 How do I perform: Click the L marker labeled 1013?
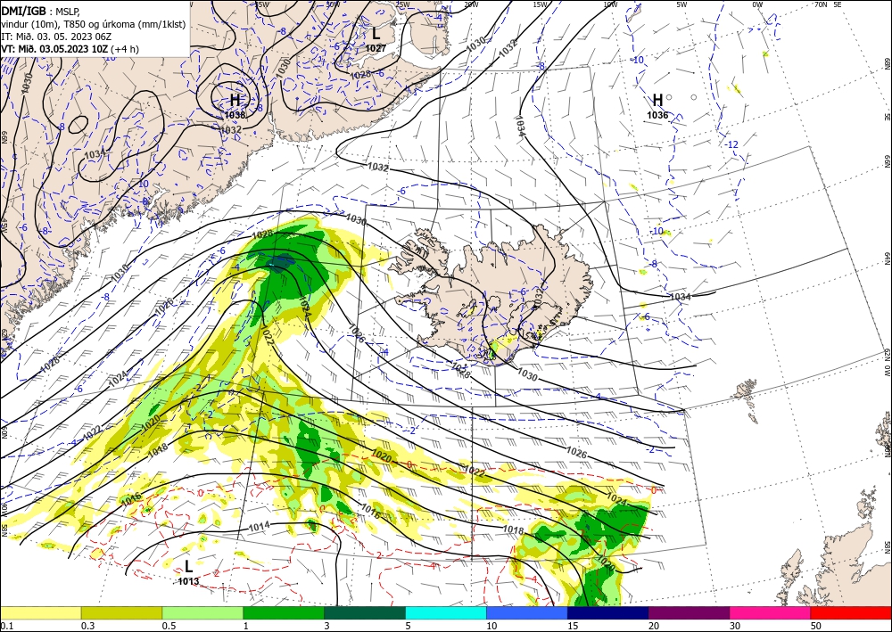coord(188,566)
